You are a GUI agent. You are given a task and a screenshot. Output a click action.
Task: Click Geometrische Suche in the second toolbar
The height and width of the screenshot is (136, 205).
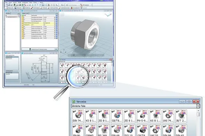coord(65,8)
